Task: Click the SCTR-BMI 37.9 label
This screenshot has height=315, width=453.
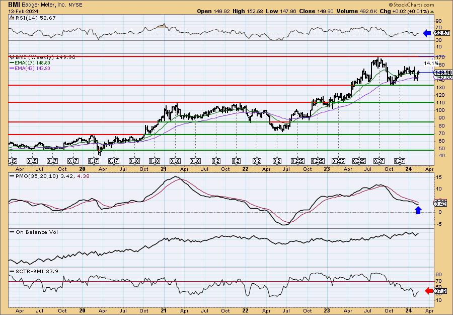Action: pos(34,271)
